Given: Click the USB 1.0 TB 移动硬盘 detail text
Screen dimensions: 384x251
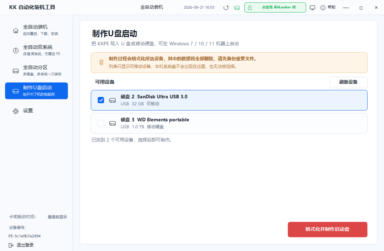Looking at the screenshot, I should [x=142, y=127].
